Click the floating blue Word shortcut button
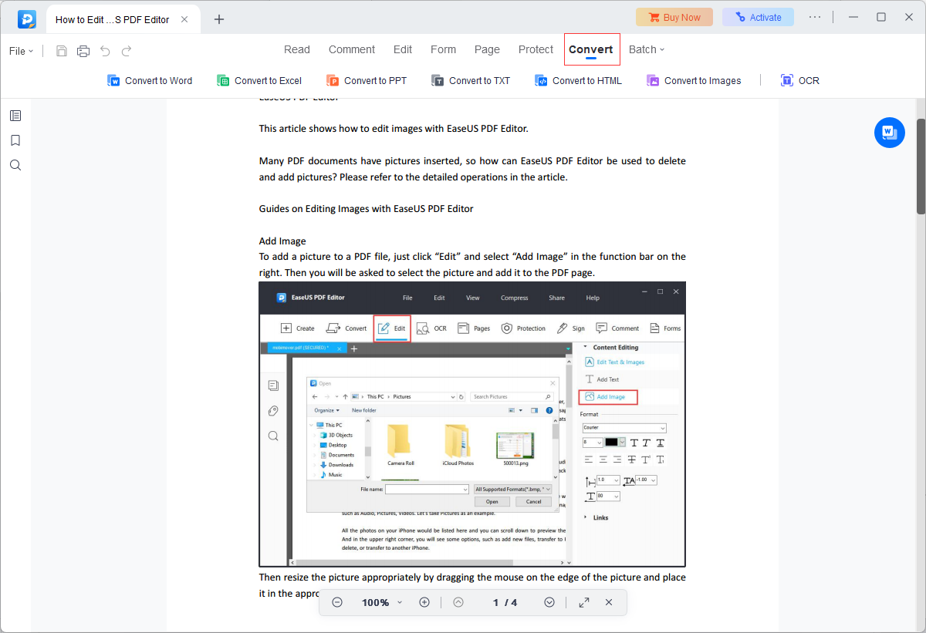Screen dimensions: 926x633 coord(890,133)
